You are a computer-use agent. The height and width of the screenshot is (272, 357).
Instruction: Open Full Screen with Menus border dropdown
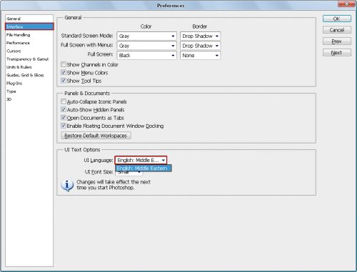coord(200,46)
